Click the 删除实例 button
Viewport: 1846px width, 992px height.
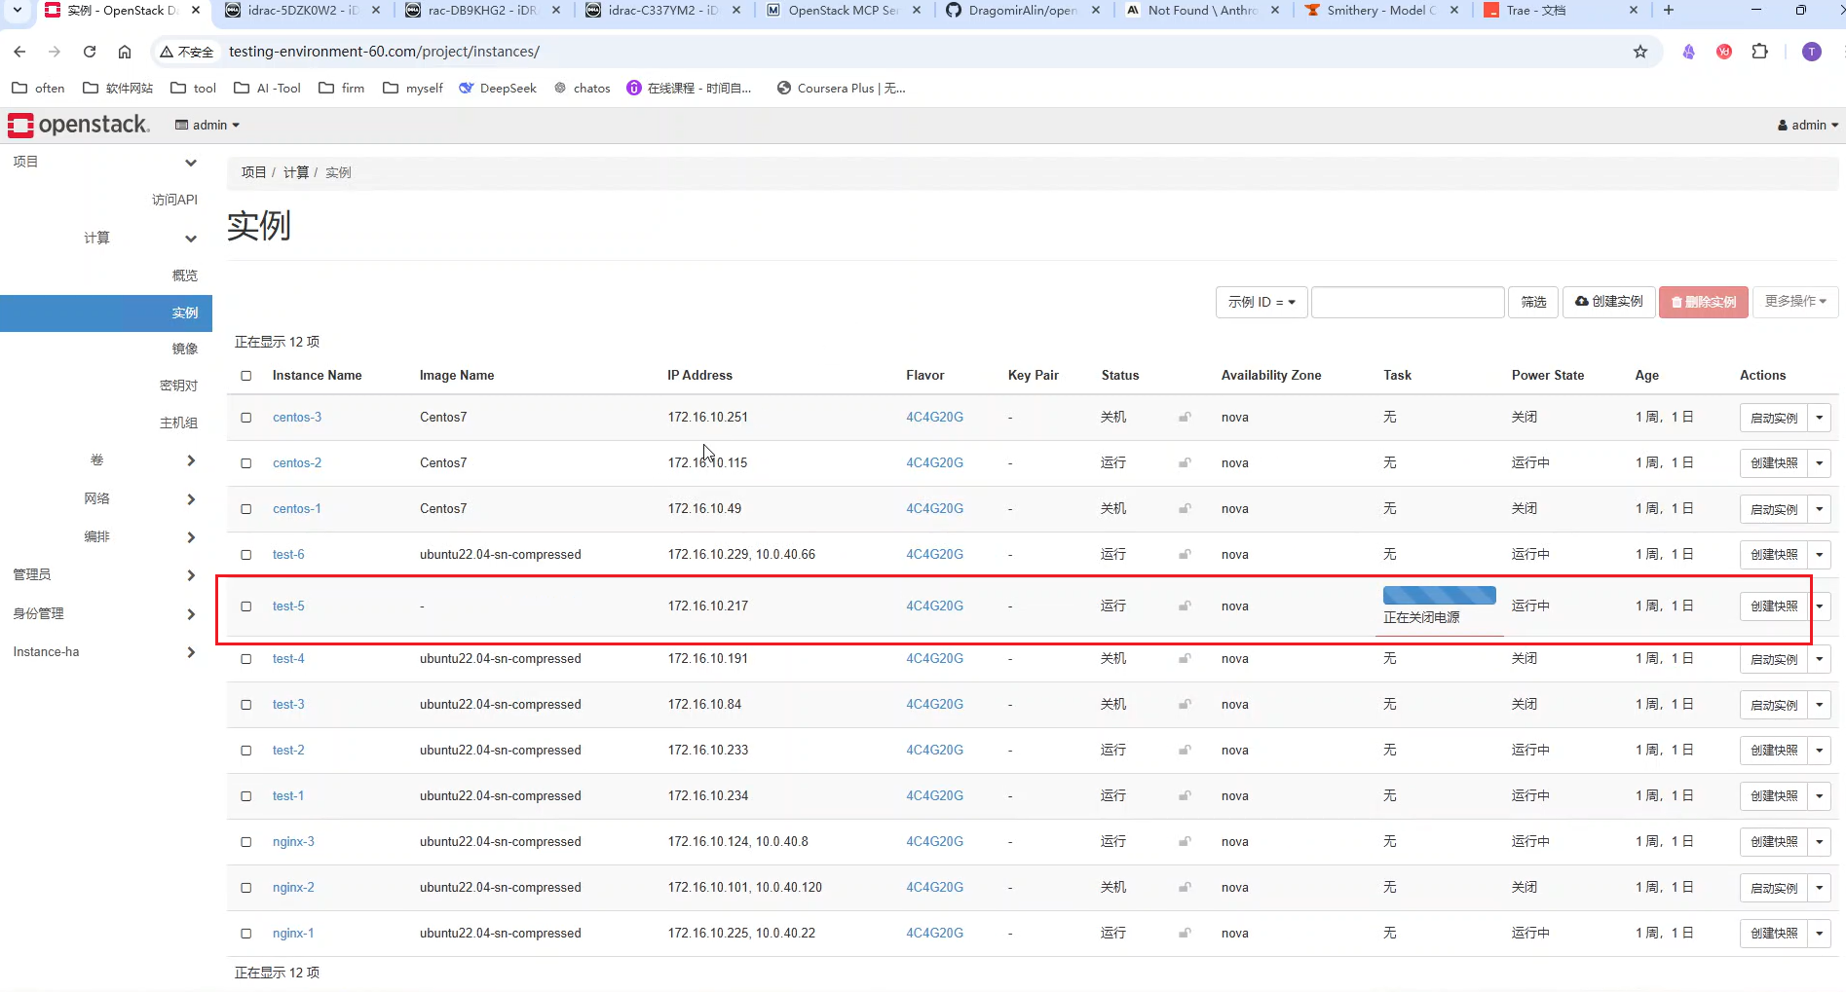(1704, 302)
